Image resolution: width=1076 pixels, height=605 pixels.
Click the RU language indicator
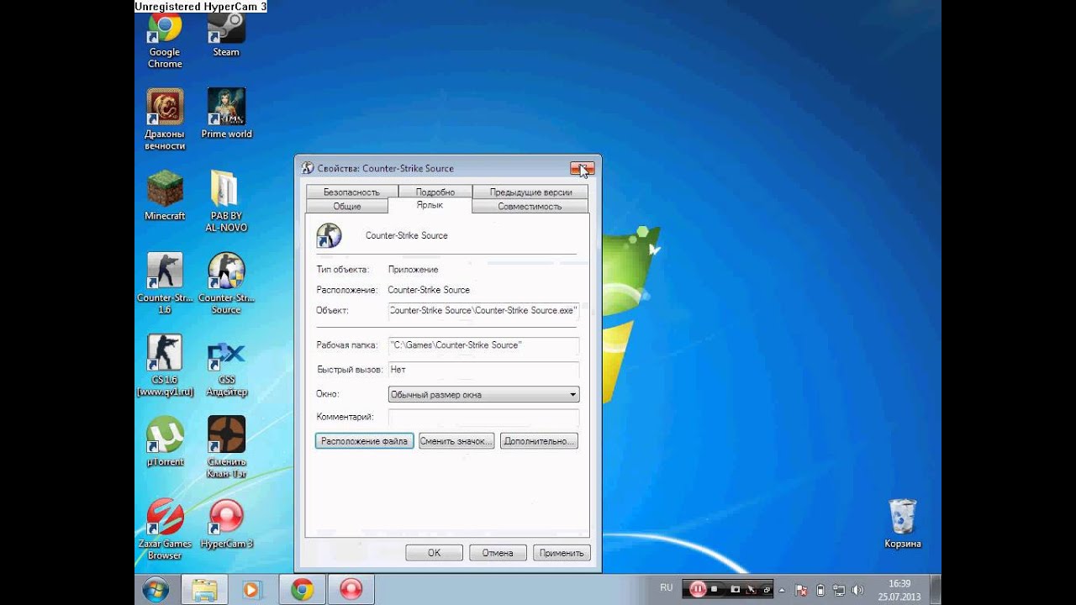pos(667,587)
